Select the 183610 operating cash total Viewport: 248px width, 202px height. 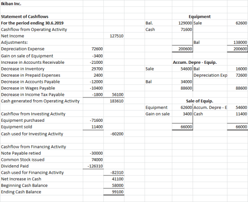point(116,101)
